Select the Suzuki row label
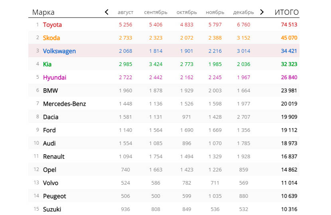 52,209
